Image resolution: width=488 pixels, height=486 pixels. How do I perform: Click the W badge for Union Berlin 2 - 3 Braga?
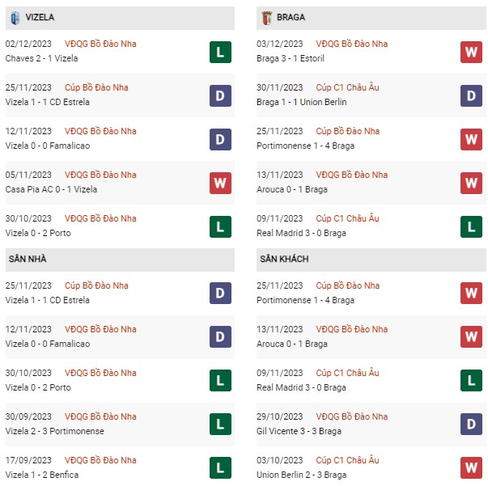point(471,467)
